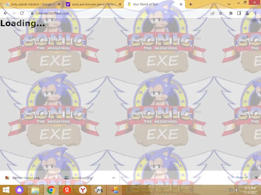This screenshot has width=261, height=195.
Task: Reload the yourworldoftext.com page
Action: click(x=22, y=13)
